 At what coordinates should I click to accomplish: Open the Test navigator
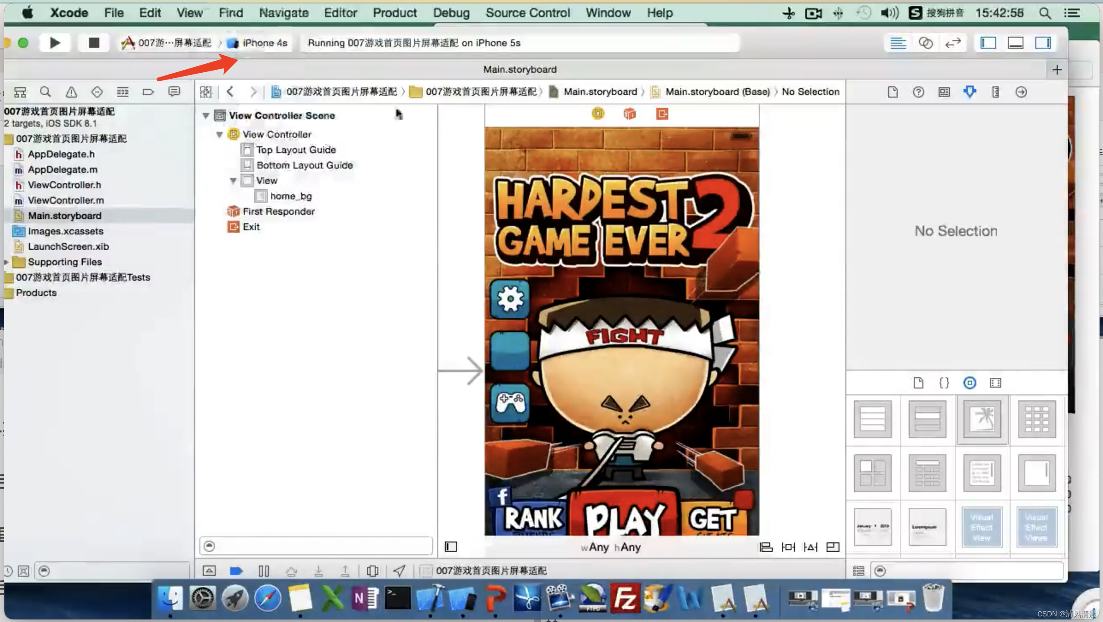(x=97, y=92)
